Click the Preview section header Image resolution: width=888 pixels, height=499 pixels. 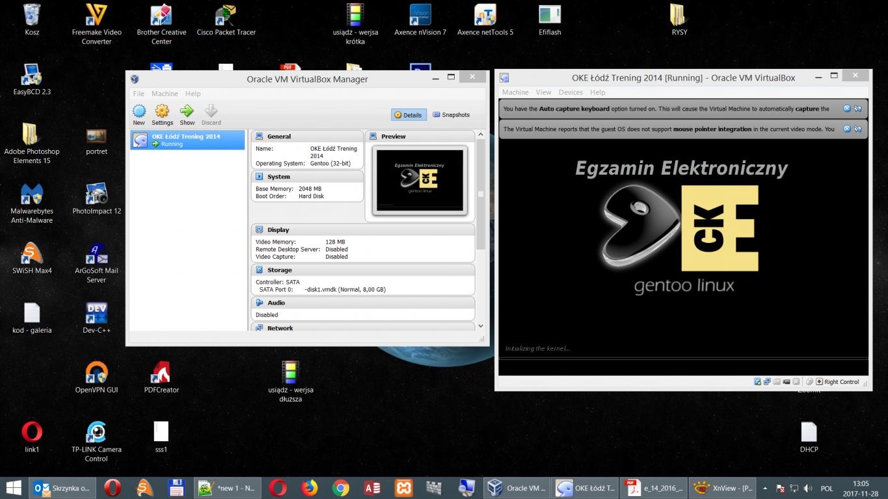[420, 136]
